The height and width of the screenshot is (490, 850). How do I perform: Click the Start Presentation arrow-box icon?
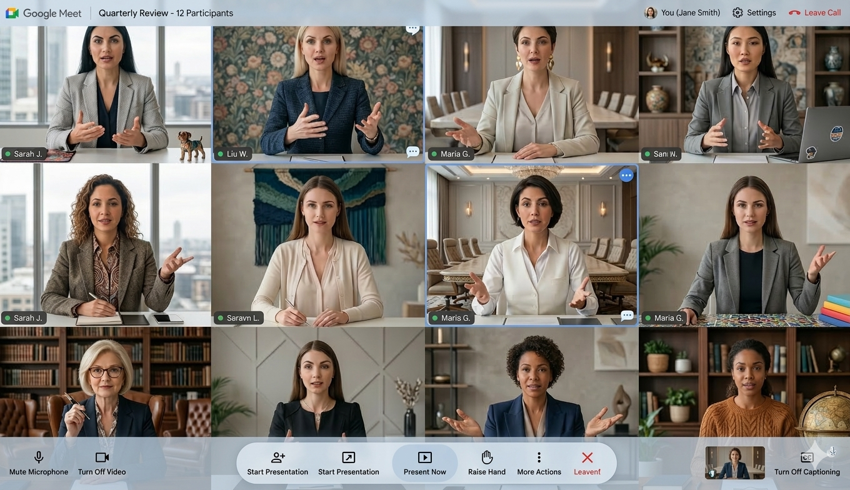coord(348,457)
